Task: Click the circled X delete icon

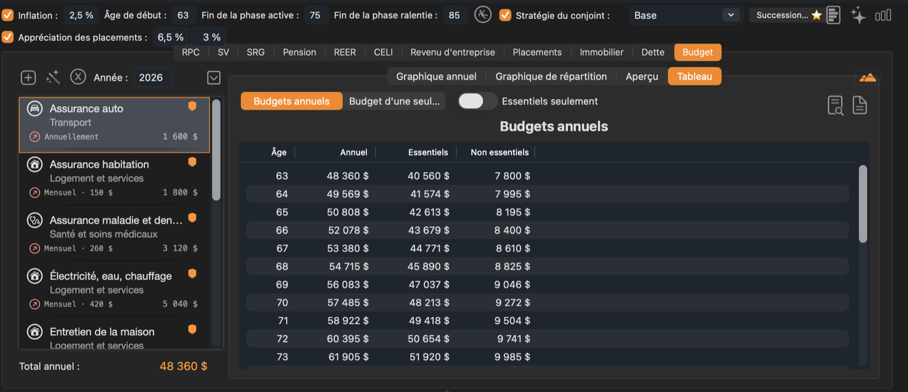Action: 78,77
